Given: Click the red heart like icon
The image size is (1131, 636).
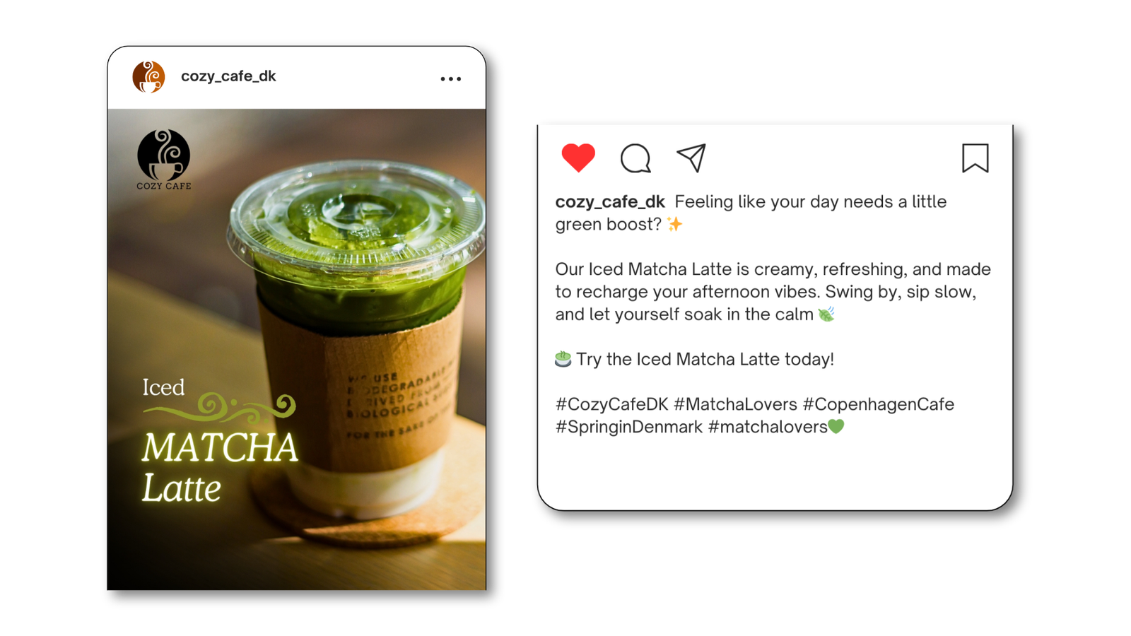Looking at the screenshot, I should (578, 158).
